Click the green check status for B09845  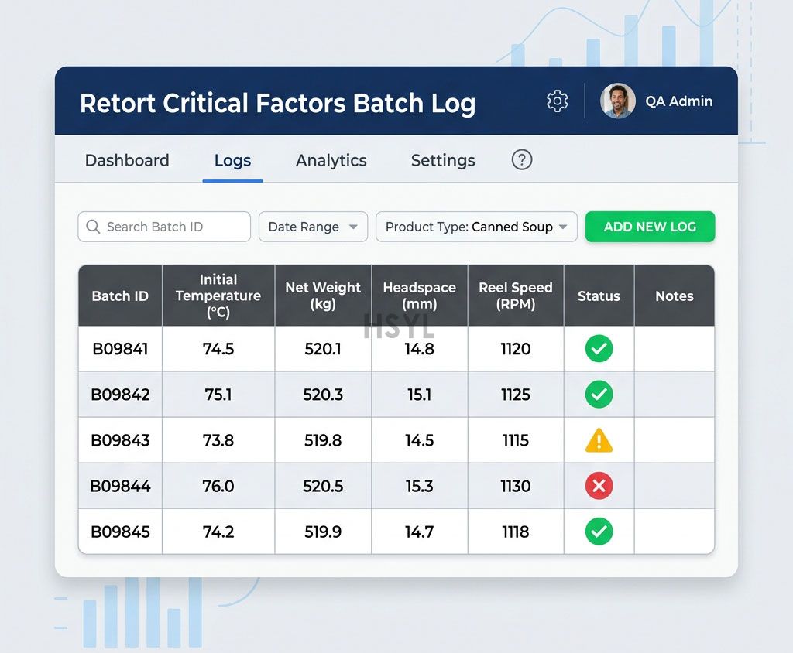(599, 532)
